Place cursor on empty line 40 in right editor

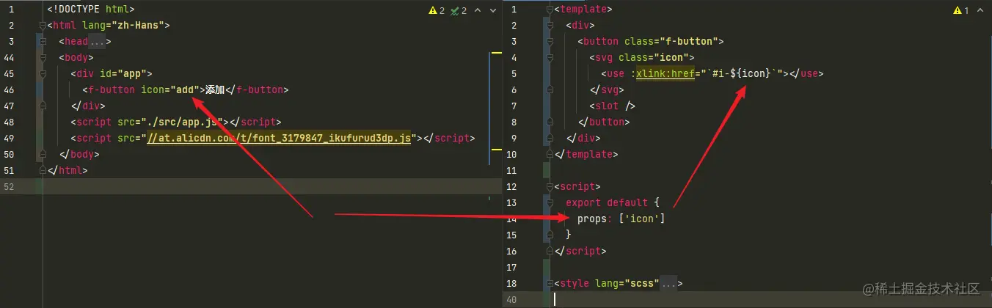pos(769,299)
